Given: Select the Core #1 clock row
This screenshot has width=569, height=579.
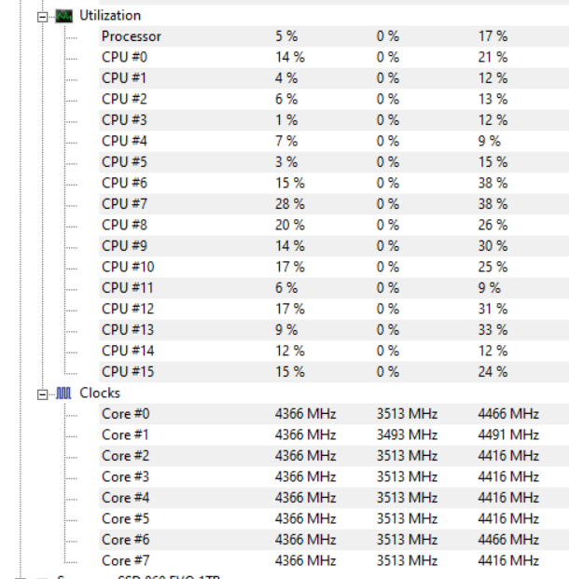Looking at the screenshot, I should 334,434.
